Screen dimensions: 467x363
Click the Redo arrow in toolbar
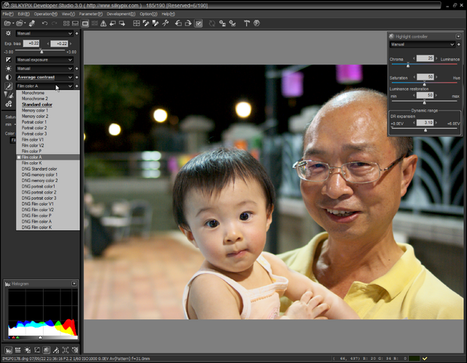[x=54, y=23]
